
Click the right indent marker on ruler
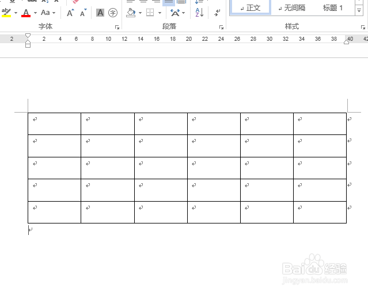coord(347,42)
